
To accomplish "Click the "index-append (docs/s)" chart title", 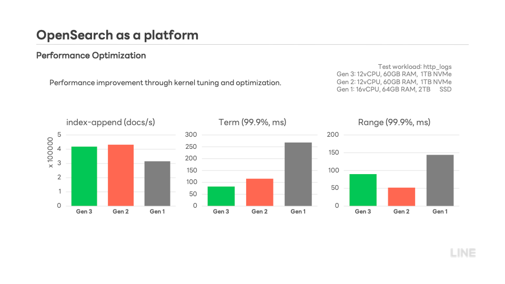I will point(110,122).
